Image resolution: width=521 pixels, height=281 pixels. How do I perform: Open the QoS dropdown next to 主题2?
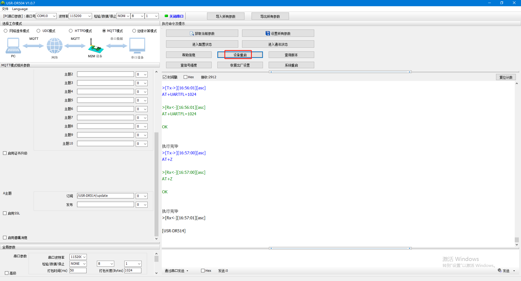point(142,74)
